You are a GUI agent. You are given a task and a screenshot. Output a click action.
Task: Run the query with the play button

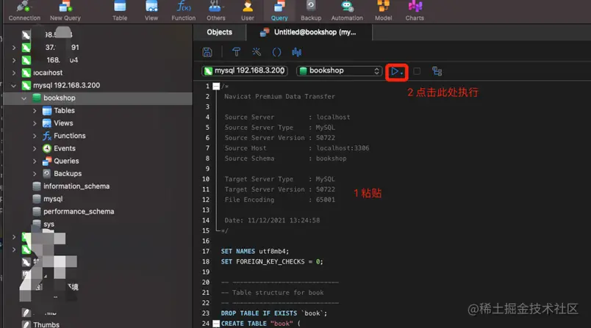(396, 71)
